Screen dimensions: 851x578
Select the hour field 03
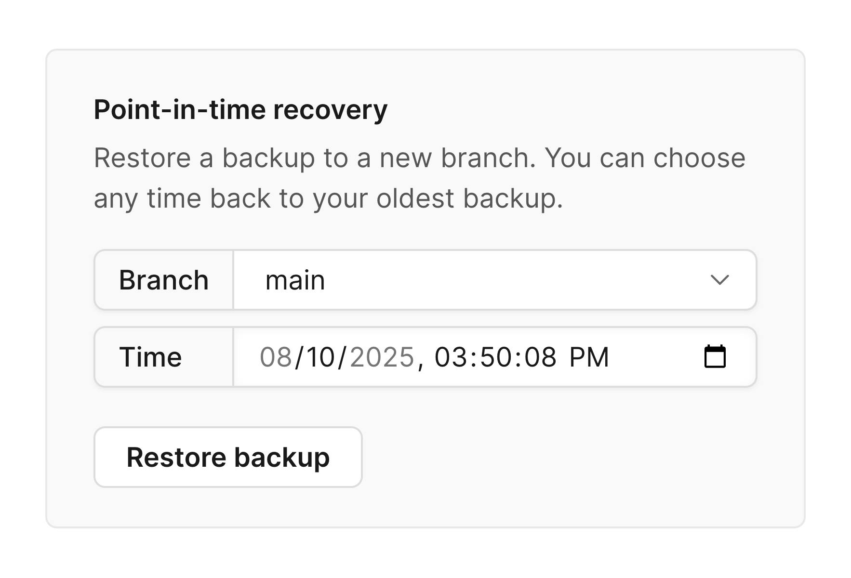[450, 357]
